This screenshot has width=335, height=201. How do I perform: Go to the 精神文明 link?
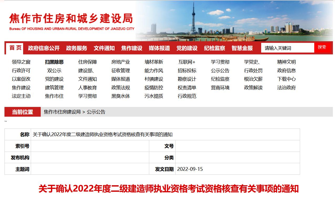pos(286,62)
